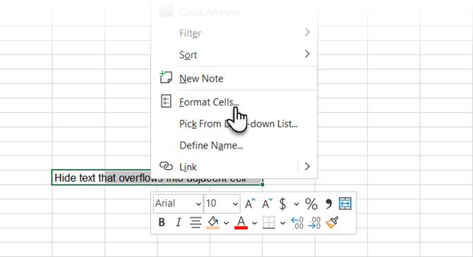Expand the Link submenu arrow
Image resolution: width=473 pixels, height=257 pixels.
tap(307, 166)
